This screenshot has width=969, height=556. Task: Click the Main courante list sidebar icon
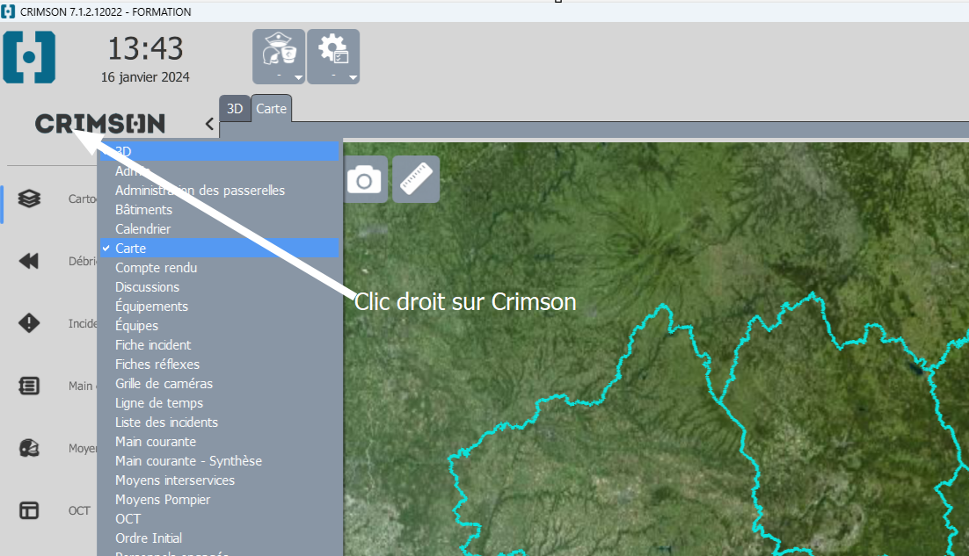(29, 386)
